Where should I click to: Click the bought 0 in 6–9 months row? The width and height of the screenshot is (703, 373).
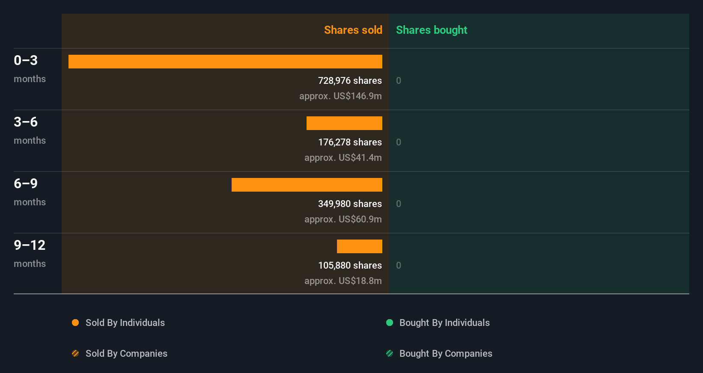[x=399, y=204]
